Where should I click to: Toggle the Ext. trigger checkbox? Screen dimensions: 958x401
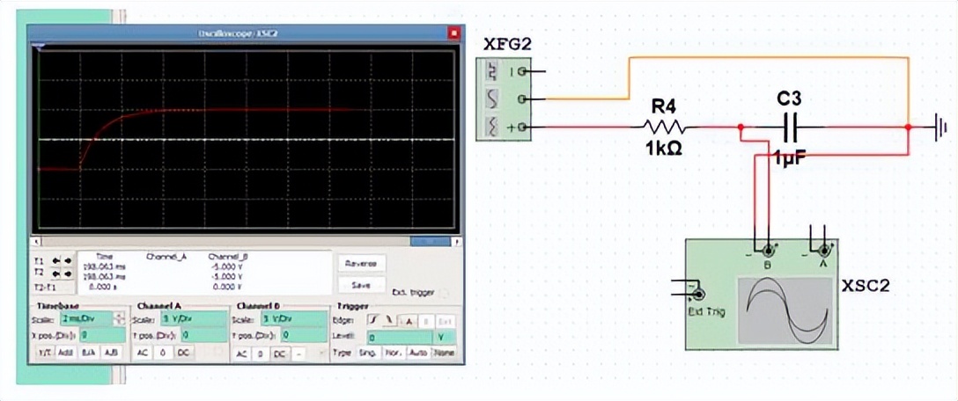pos(444,294)
